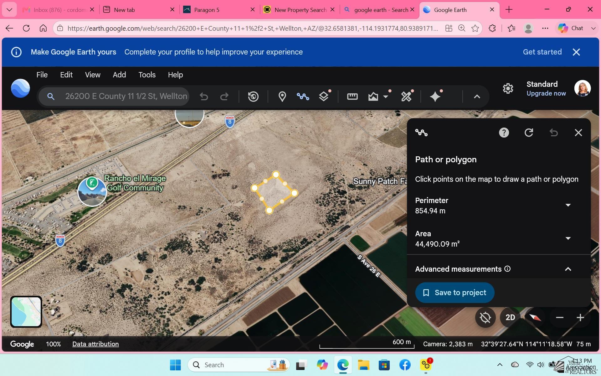Click the toolbar redo arrow
Image resolution: width=601 pixels, height=376 pixels.
point(224,97)
